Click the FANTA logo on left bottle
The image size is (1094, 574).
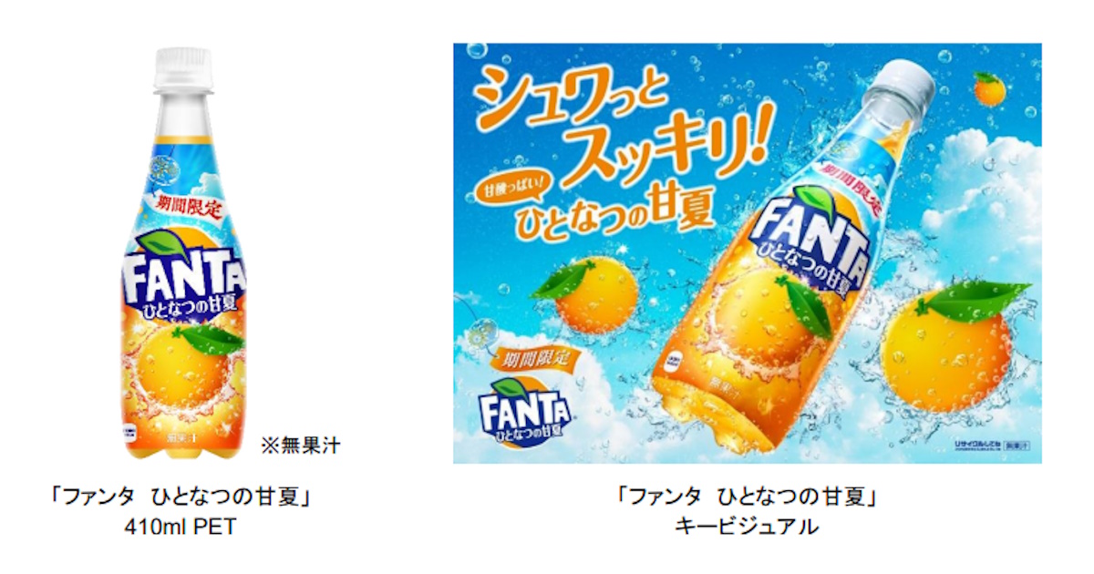pos(183,272)
